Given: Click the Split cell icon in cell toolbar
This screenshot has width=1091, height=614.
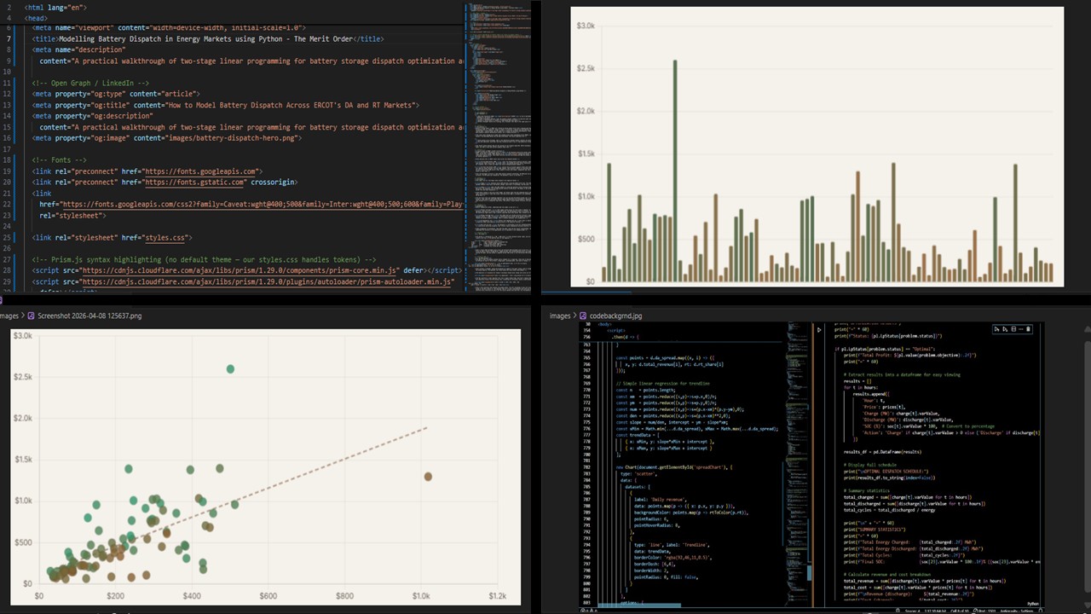Looking at the screenshot, I should (x=1012, y=329).
